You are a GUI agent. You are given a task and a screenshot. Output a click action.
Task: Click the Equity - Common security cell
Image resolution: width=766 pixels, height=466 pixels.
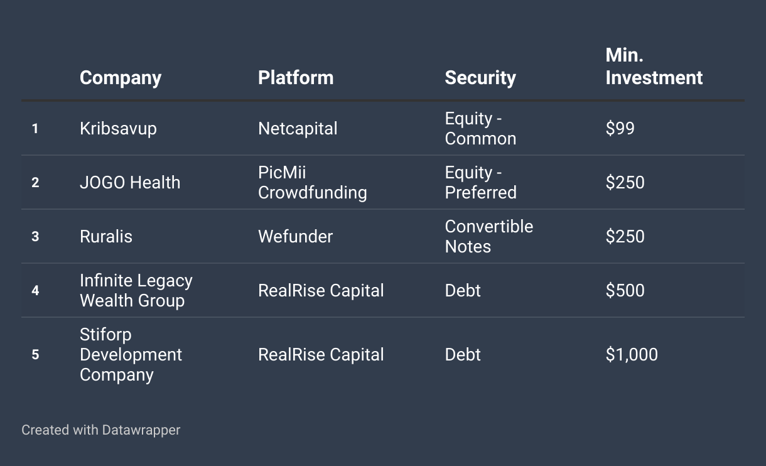click(480, 129)
